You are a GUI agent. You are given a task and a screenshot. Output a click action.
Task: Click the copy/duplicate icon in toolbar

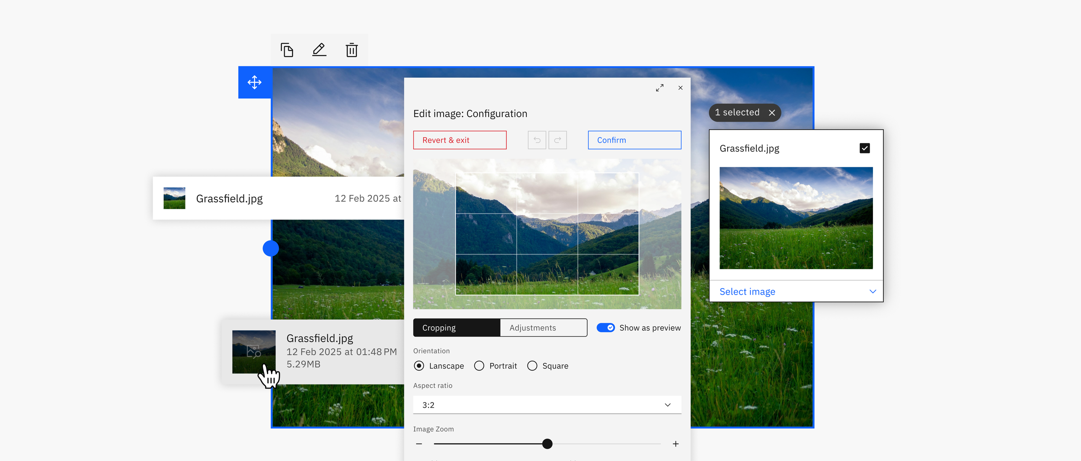pos(287,50)
